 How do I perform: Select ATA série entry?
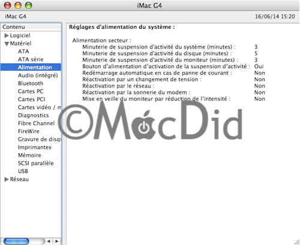pyautogui.click(x=31, y=59)
